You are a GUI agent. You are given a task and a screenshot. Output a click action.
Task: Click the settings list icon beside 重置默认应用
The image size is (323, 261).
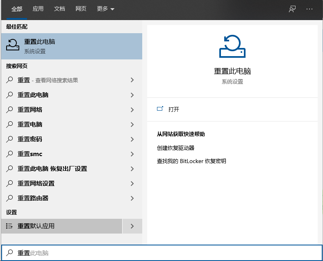click(x=10, y=226)
